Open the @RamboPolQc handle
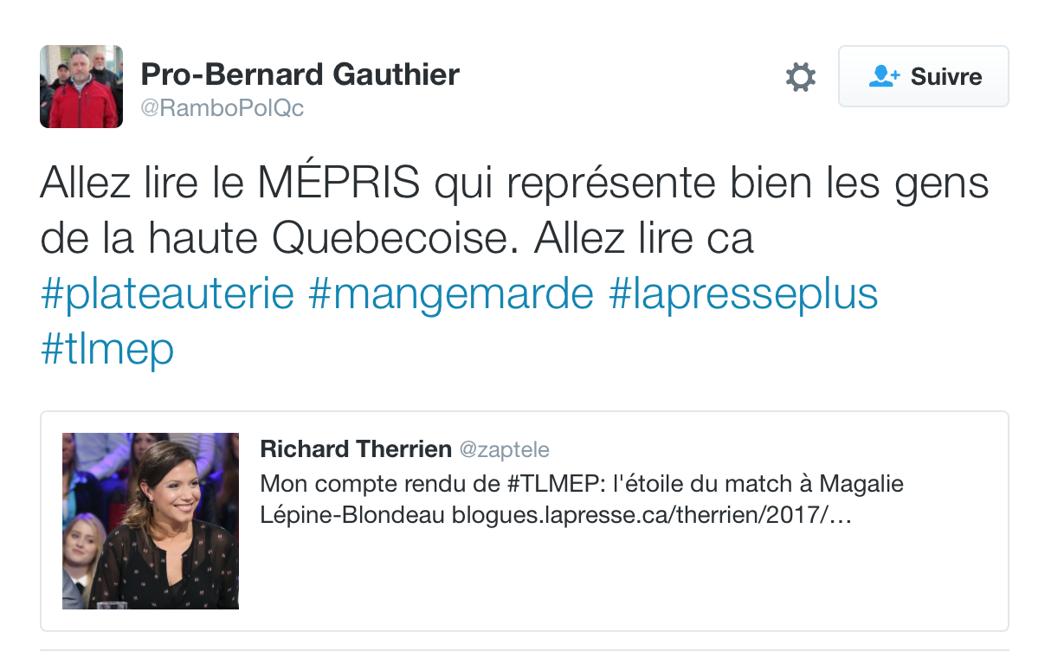Screen dimensions: 1051x651 [222, 108]
